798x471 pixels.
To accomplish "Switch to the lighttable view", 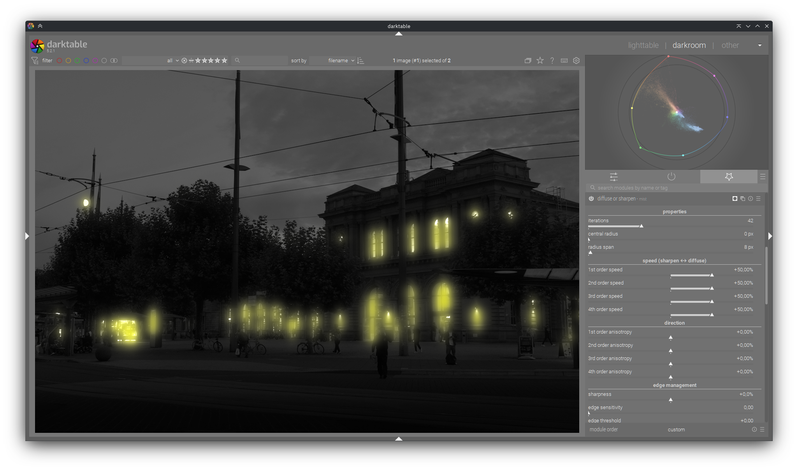I will coord(643,45).
